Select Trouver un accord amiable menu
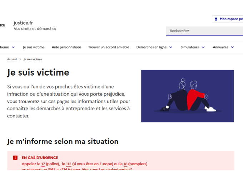This screenshot has width=243, height=182. pos(109,47)
